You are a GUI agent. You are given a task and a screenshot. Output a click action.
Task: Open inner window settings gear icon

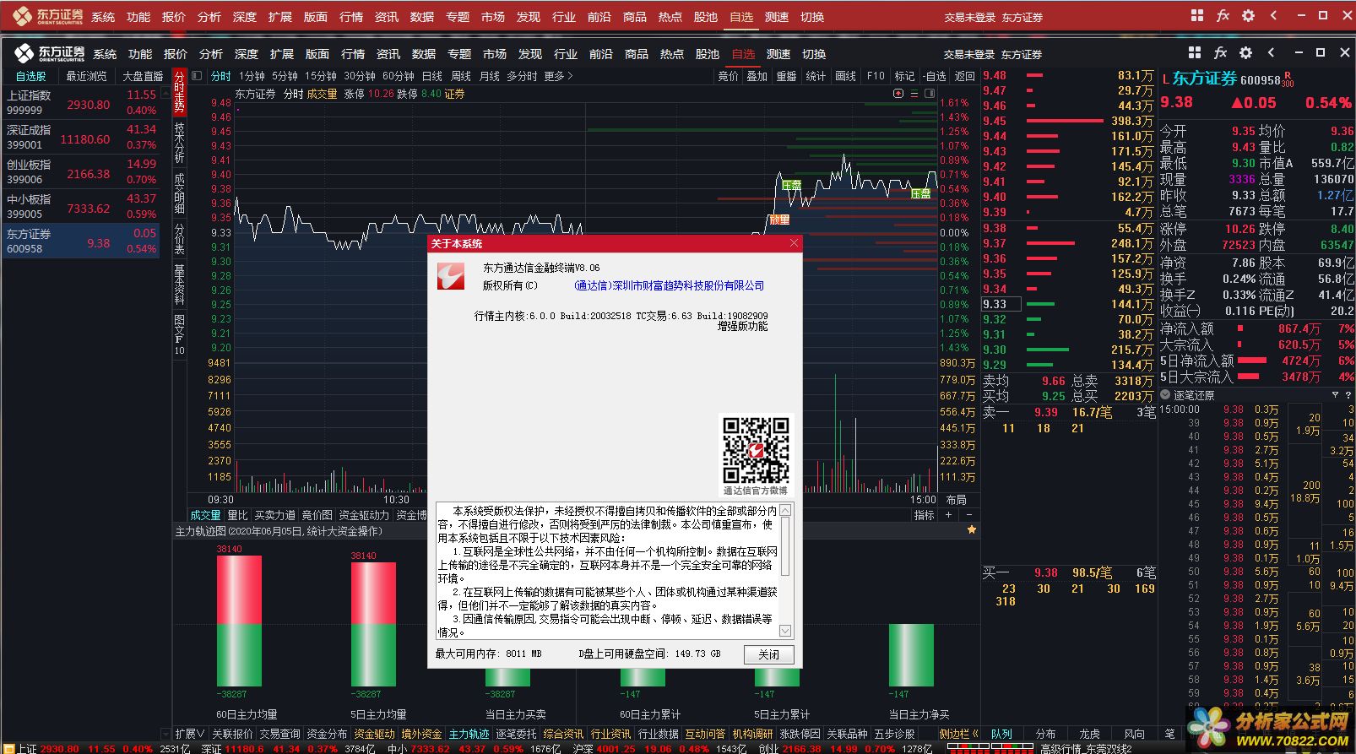point(1245,52)
